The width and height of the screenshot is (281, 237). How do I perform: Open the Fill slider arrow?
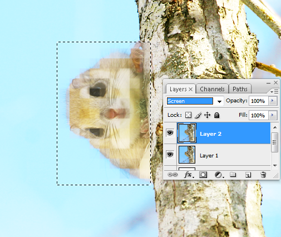click(273, 115)
